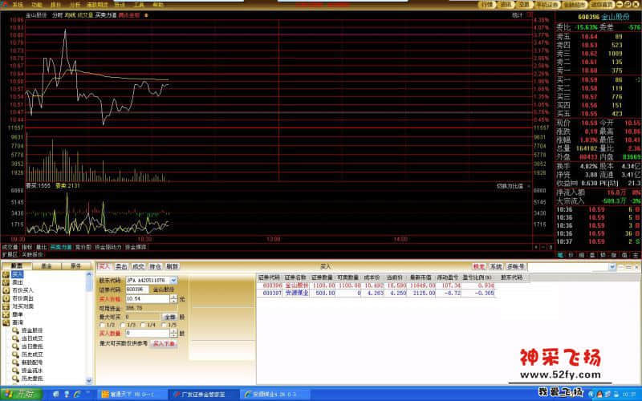642x401 pixels.
Task: Open the 股东代码 account dropdown
Action: pyautogui.click(x=174, y=281)
